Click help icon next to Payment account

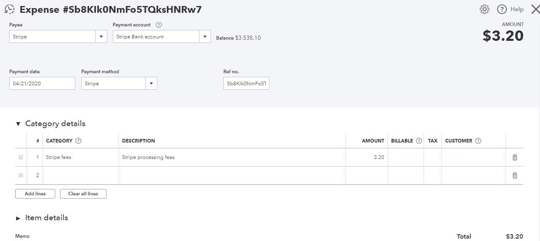click(159, 25)
